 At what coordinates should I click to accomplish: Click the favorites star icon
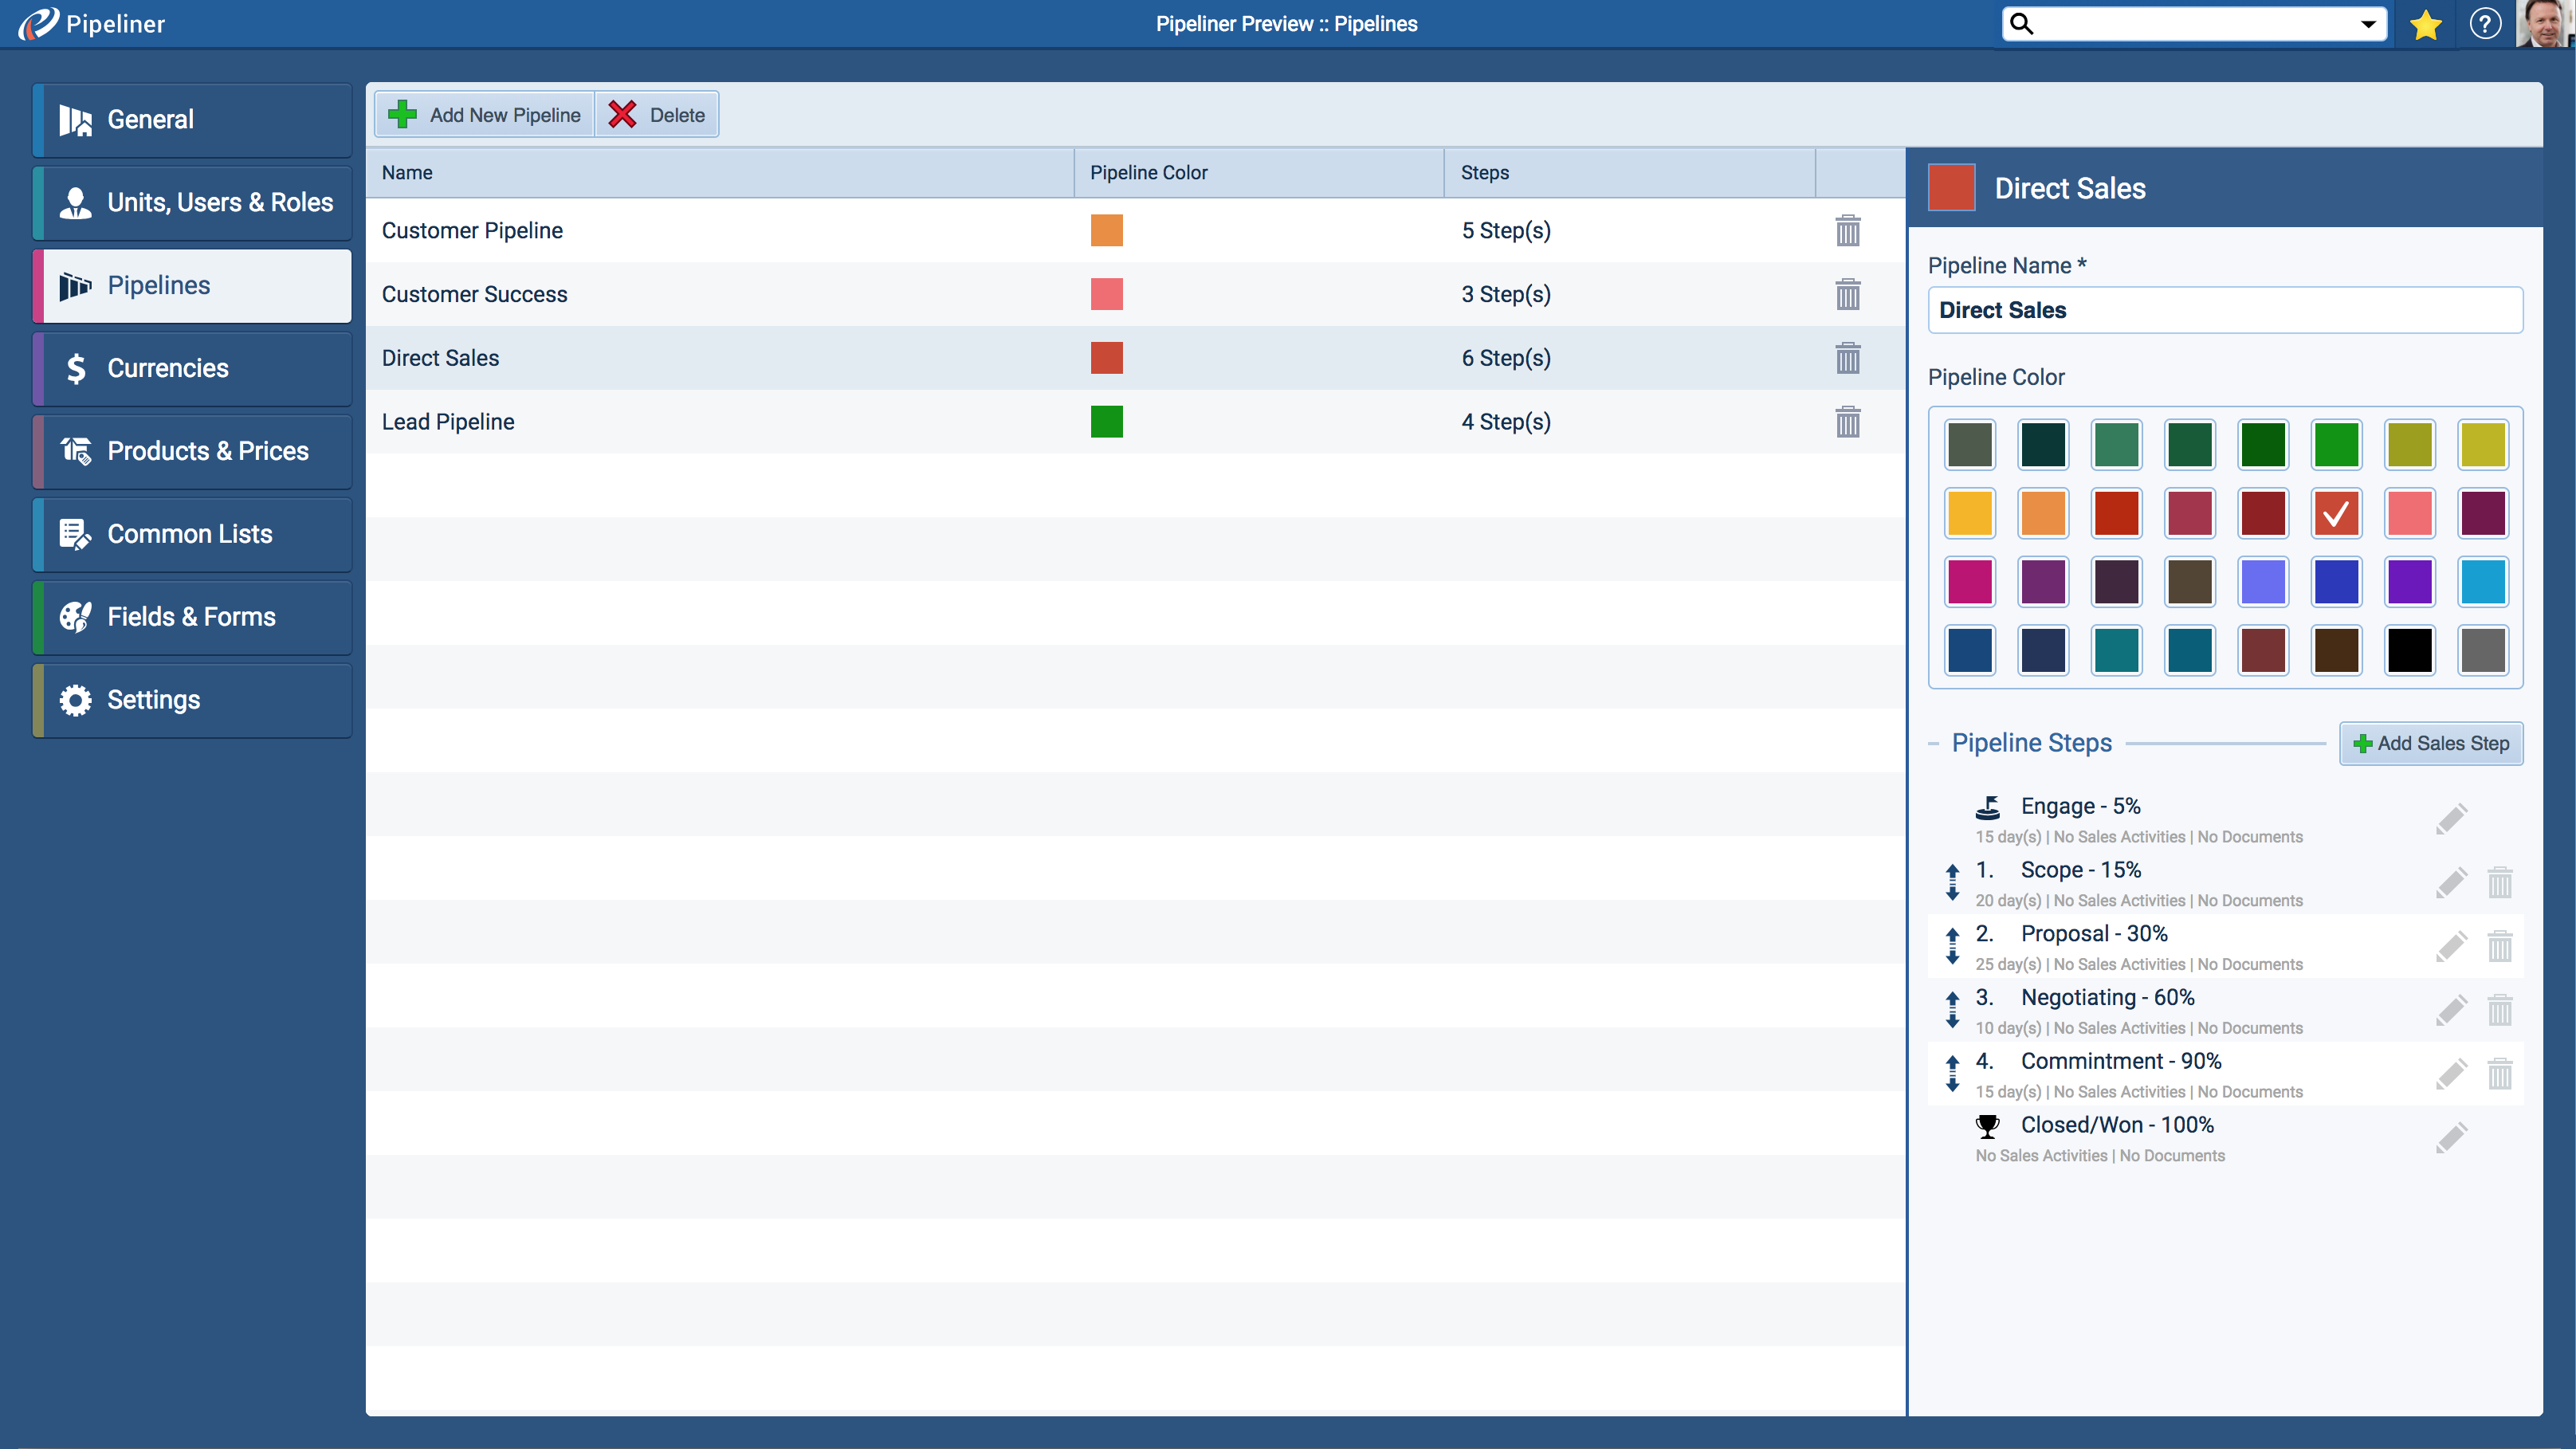(2425, 24)
